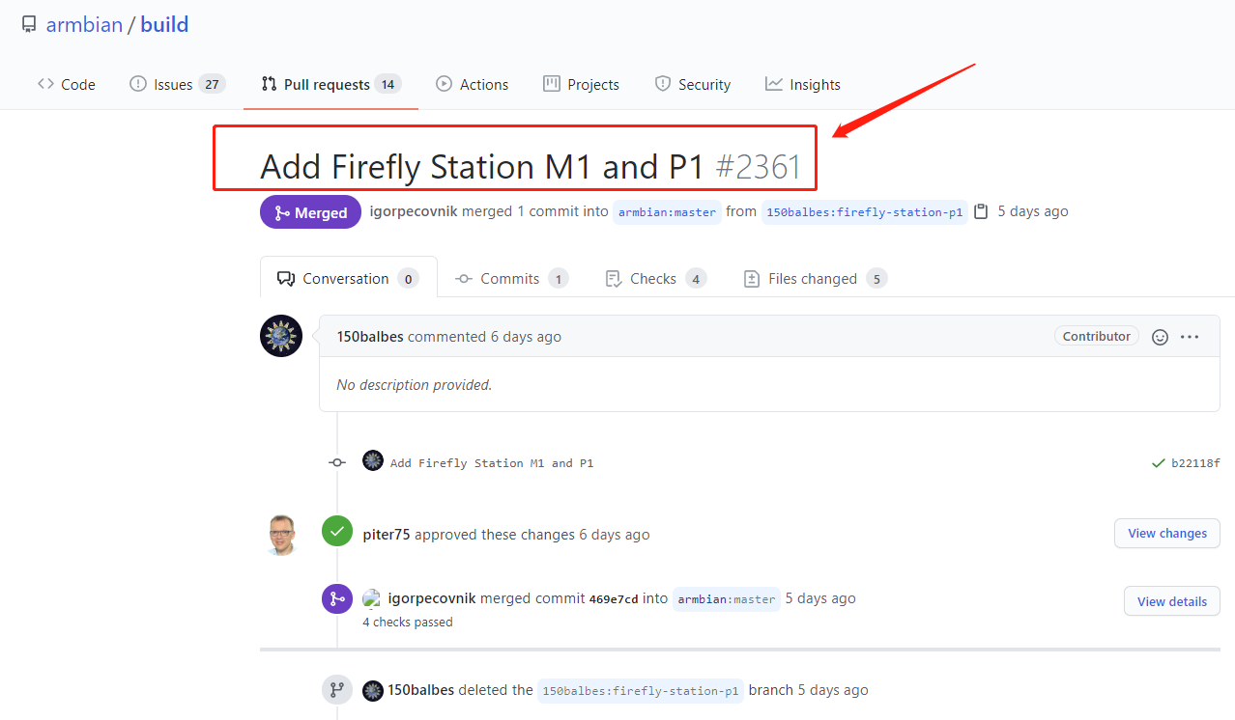Open the Security tab

(692, 84)
